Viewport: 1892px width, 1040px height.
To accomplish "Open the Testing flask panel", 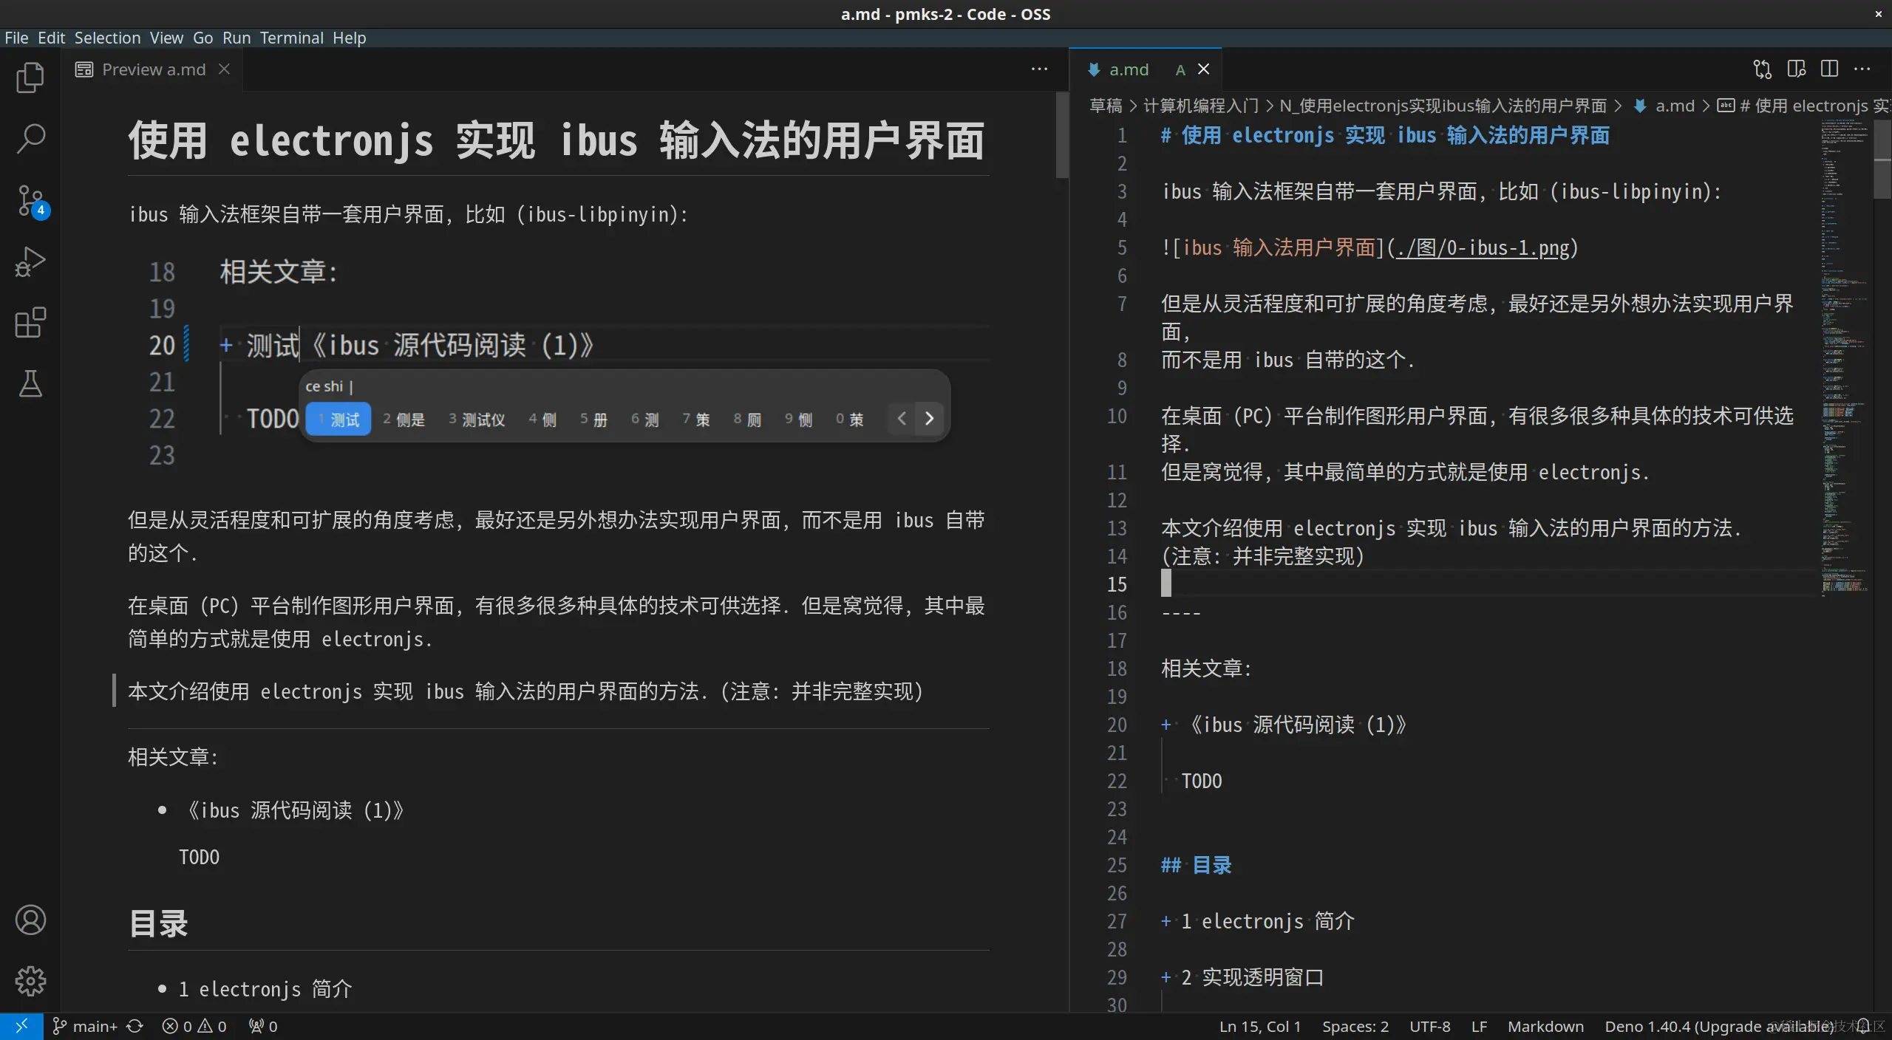I will pyautogui.click(x=30, y=383).
